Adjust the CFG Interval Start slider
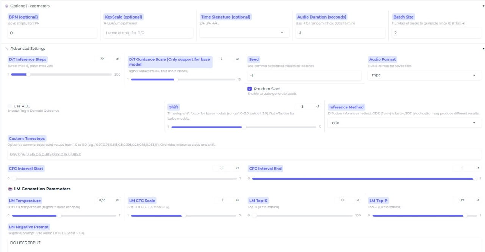485x252 pixels. tap(124, 178)
